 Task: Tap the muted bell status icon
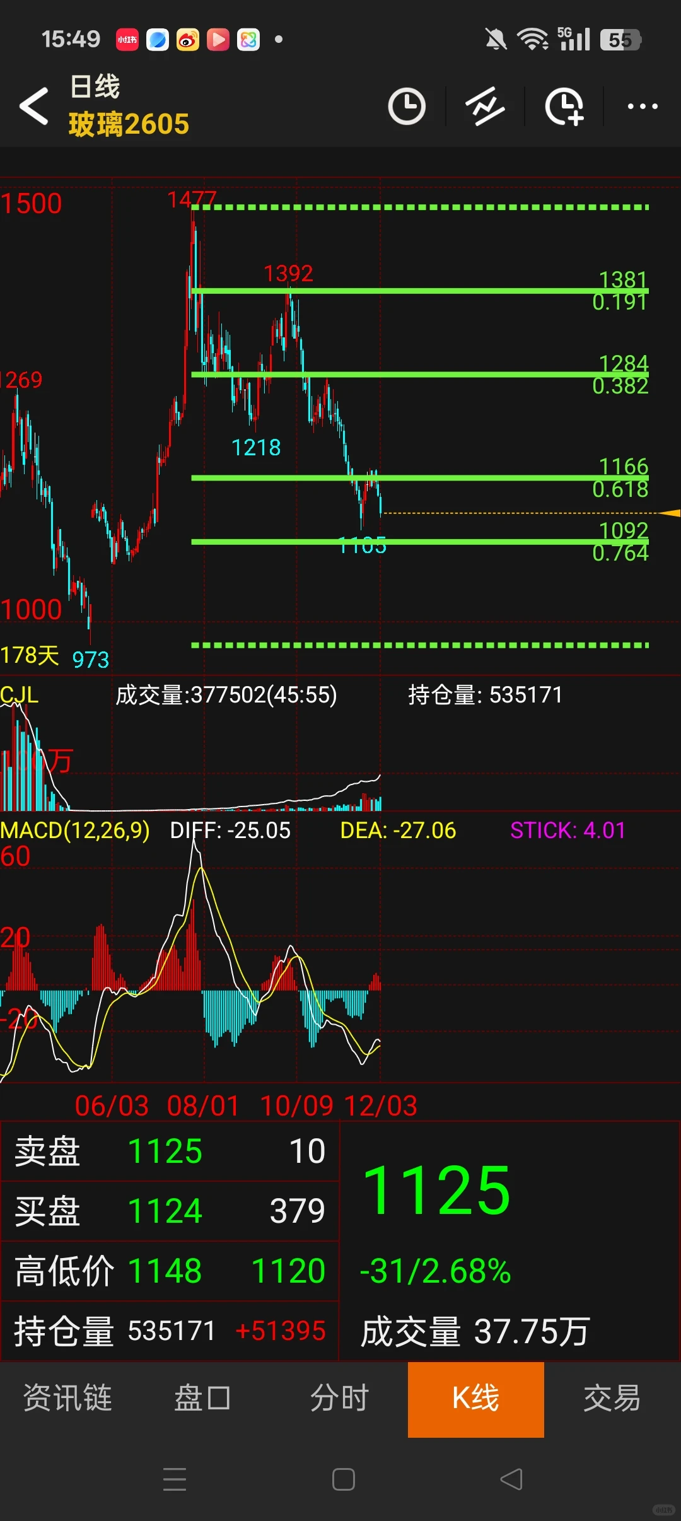point(496,40)
